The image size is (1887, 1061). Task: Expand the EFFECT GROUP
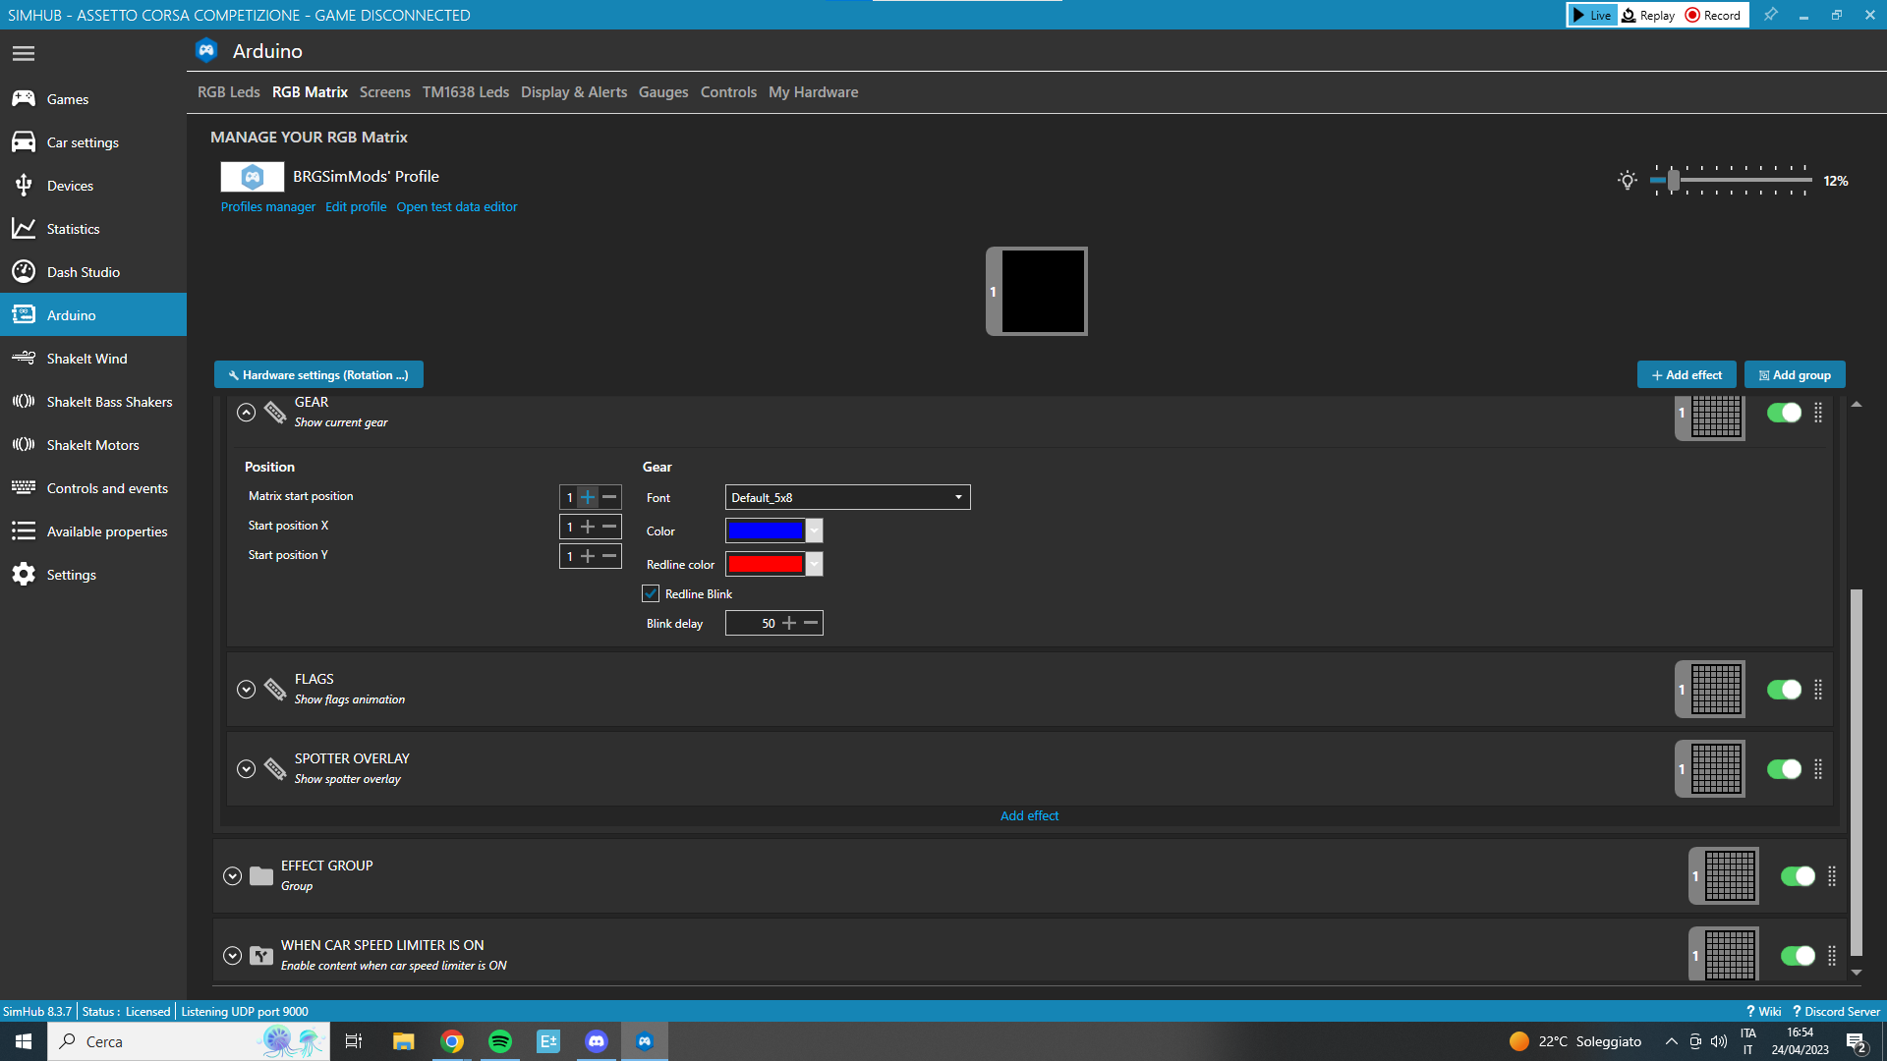coord(233,876)
